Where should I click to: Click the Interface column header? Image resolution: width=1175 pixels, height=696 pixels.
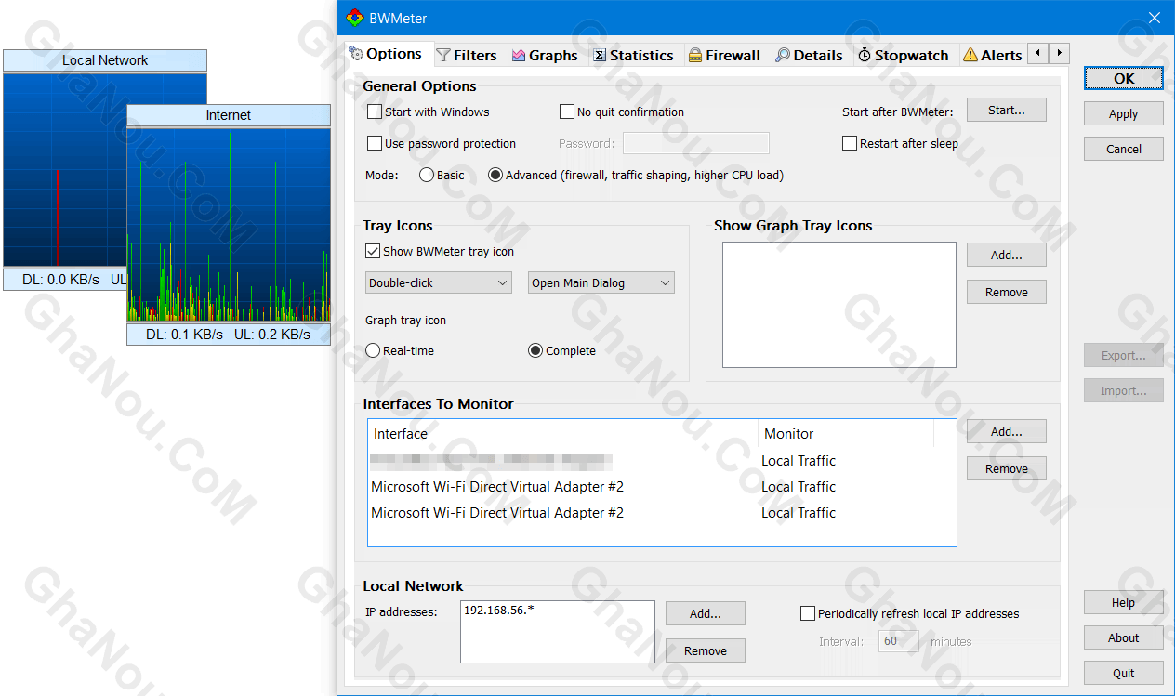pos(563,434)
